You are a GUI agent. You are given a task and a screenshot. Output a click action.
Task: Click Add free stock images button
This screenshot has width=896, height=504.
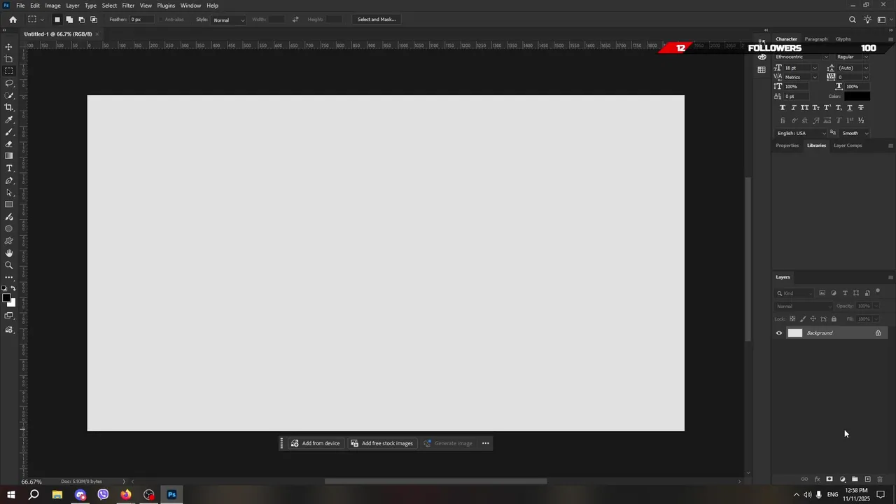point(382,443)
